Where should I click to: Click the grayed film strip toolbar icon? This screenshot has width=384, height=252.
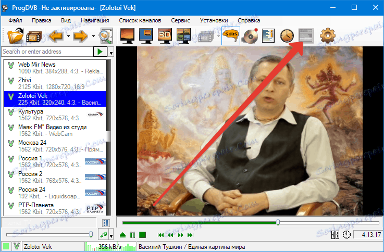[x=206, y=36]
